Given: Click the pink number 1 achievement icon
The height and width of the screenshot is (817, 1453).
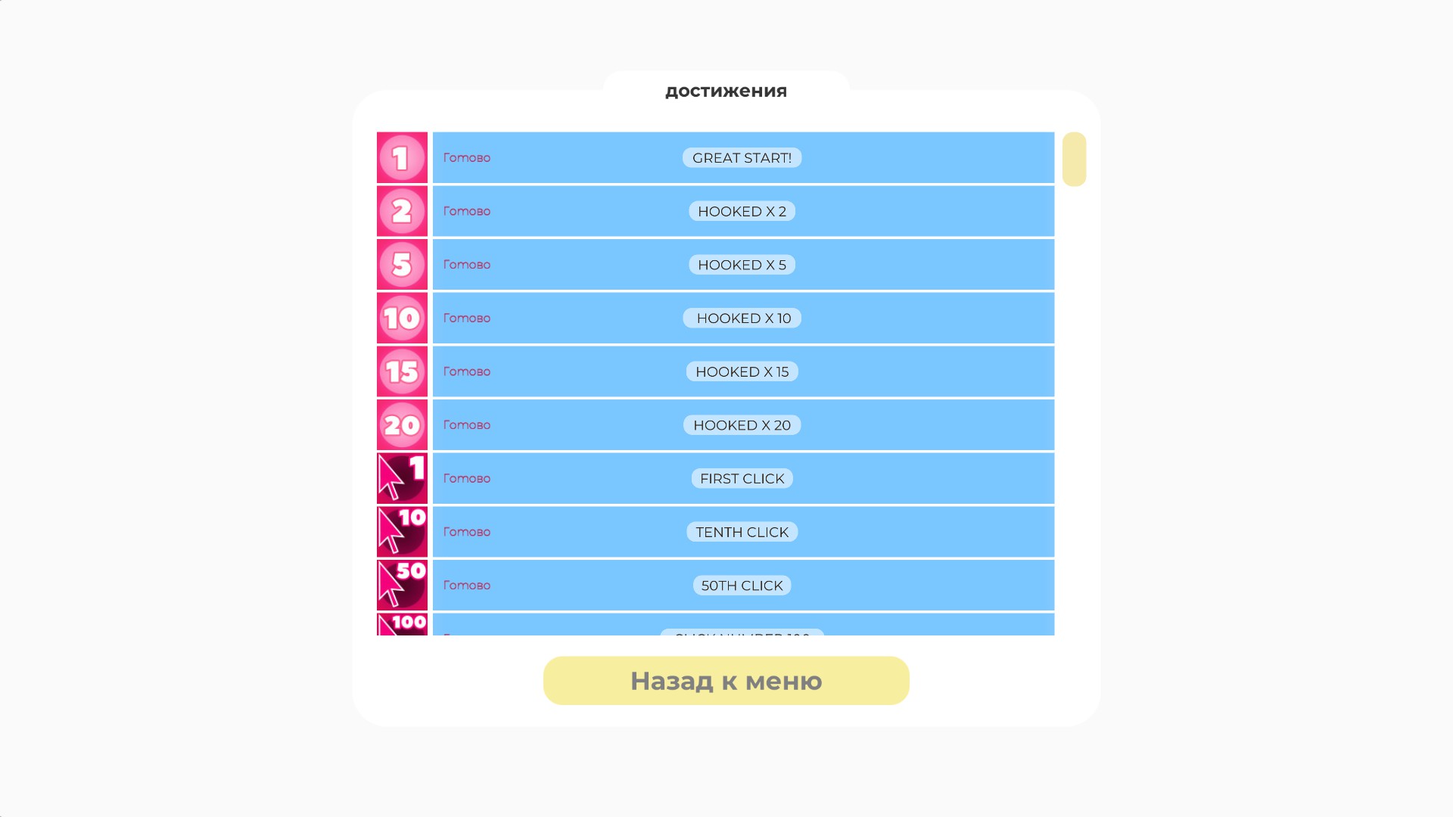Looking at the screenshot, I should [402, 157].
